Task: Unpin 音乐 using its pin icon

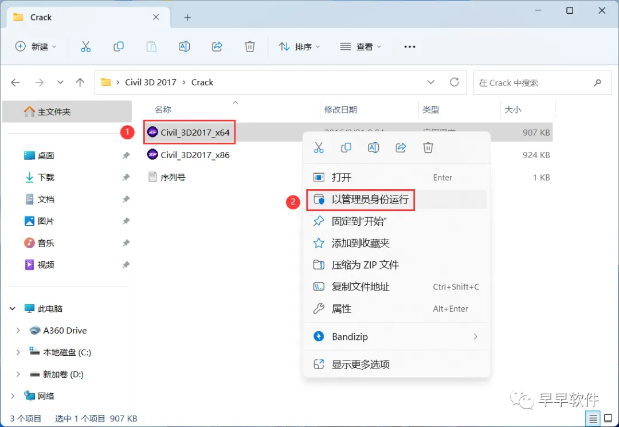Action: pos(126,242)
